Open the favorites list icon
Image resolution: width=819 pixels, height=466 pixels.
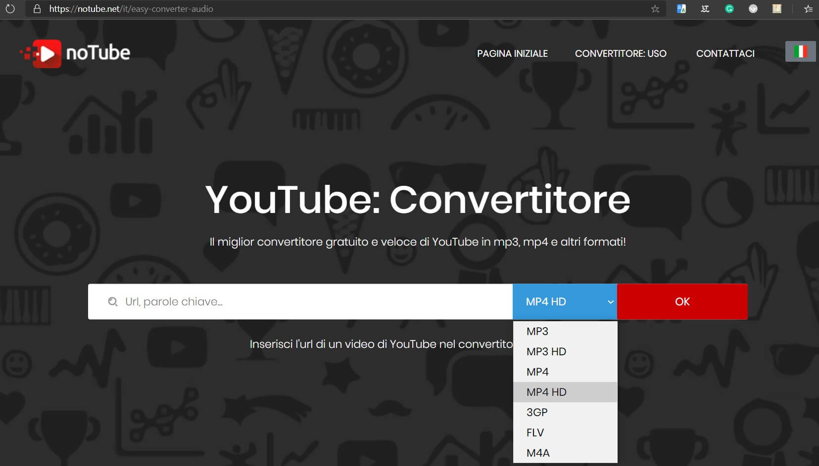(808, 9)
